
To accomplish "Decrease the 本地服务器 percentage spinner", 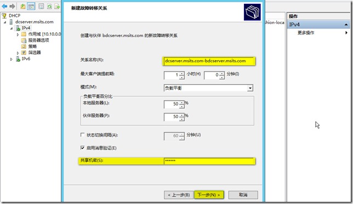I will point(182,106).
